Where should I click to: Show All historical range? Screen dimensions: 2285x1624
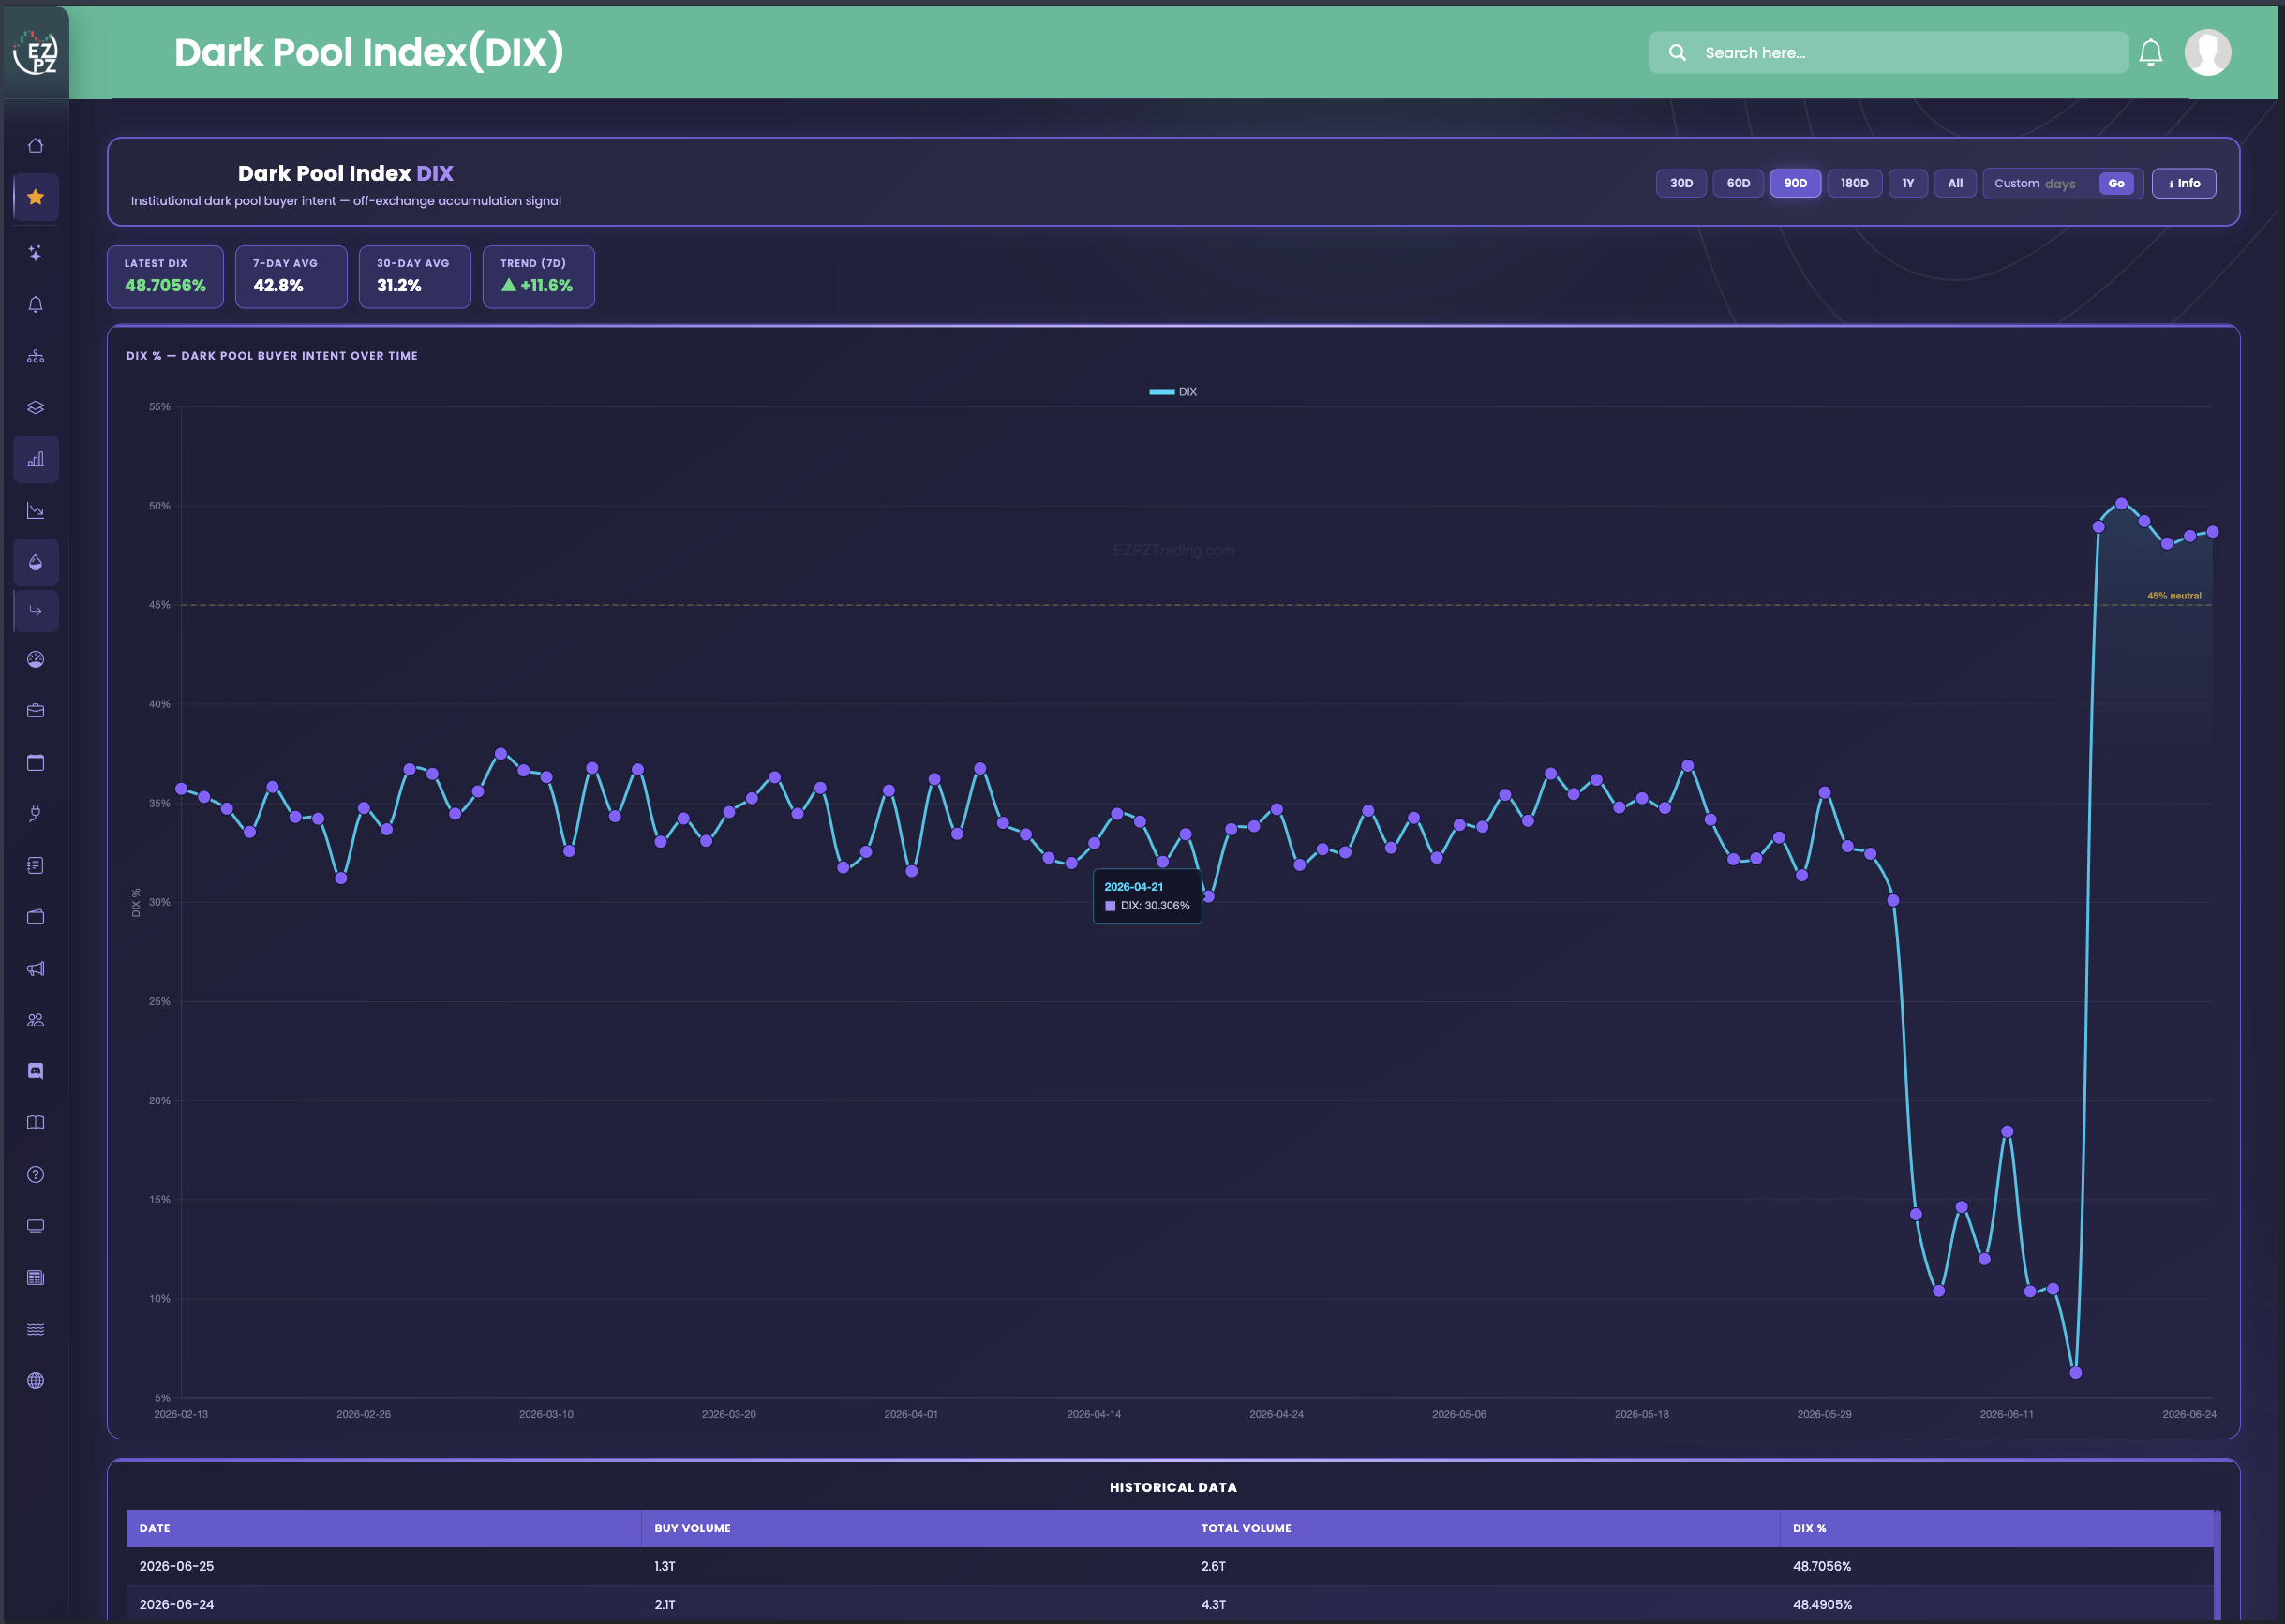tap(1955, 183)
